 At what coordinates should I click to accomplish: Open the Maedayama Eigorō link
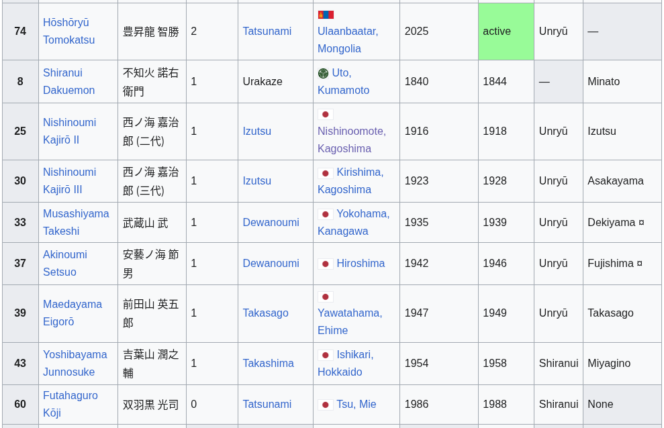point(73,313)
